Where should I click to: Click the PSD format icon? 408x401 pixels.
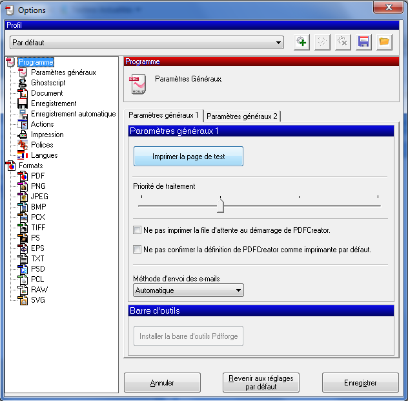point(23,269)
